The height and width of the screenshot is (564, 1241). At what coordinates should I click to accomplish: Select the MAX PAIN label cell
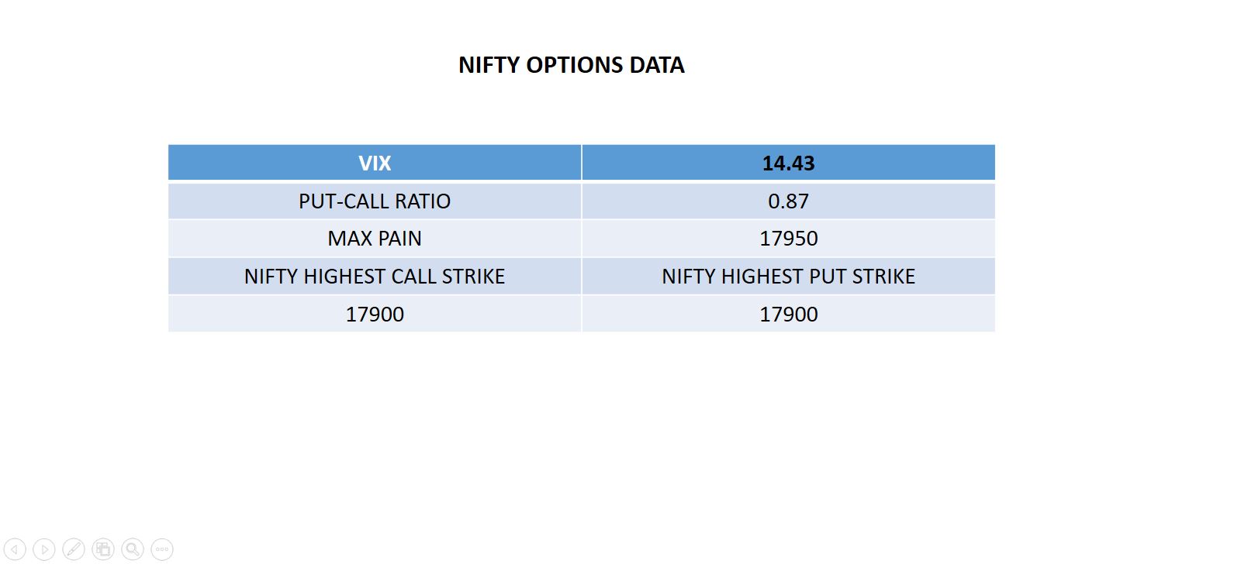(x=375, y=239)
